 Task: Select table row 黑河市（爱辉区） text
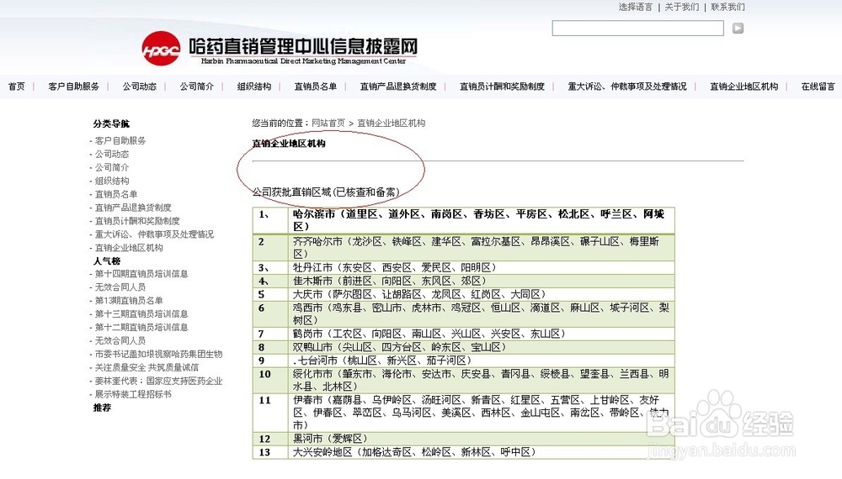click(330, 439)
